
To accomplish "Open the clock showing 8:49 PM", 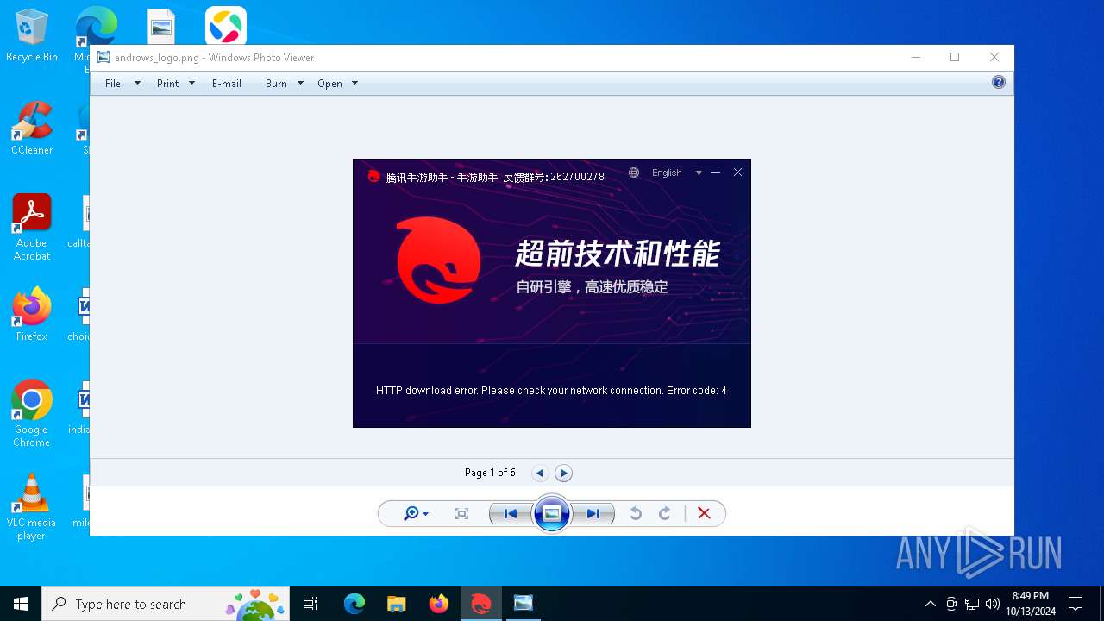I will click(x=1031, y=604).
